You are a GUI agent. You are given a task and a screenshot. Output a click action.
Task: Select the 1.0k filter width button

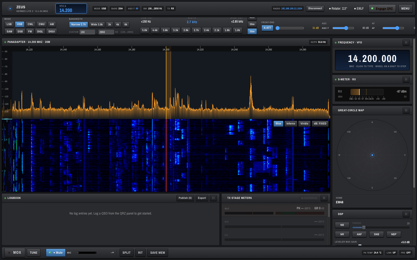point(237,30)
